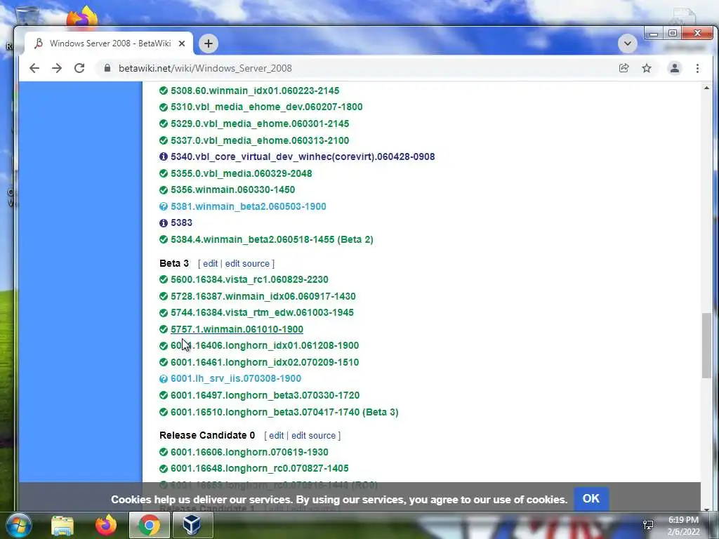719x539 pixels.
Task: Open build 5308.60.winmain_idx01.060223-2145
Action: pyautogui.click(x=255, y=91)
